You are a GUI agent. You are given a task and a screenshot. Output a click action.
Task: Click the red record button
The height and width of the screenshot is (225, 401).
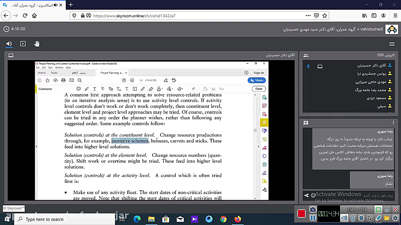pyautogui.click(x=301, y=213)
